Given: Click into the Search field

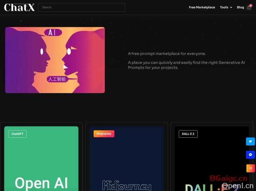Looking at the screenshot, I should 82,7.
